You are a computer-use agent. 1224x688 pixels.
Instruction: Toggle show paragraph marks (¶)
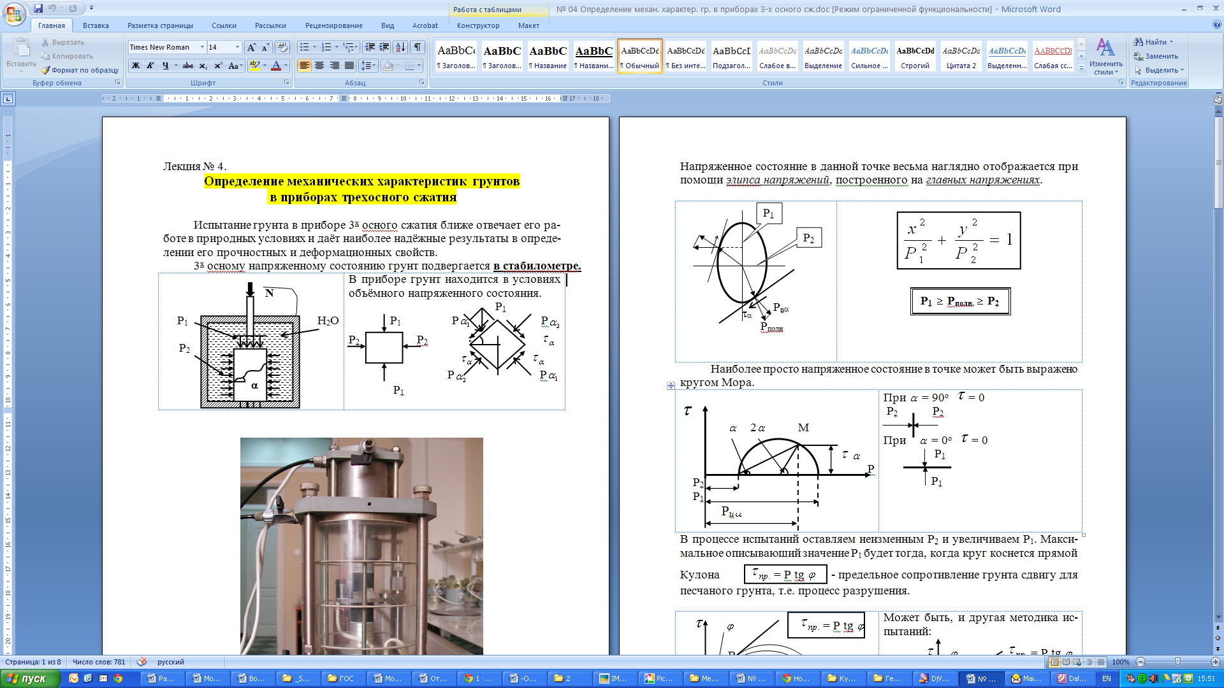tap(418, 47)
